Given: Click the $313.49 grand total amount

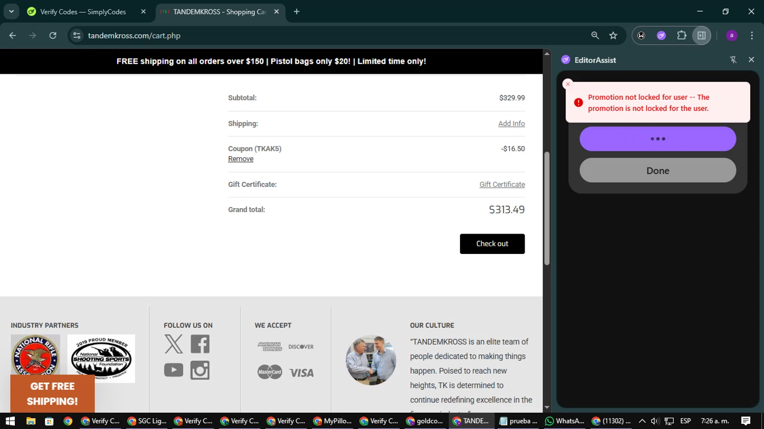Looking at the screenshot, I should (x=507, y=210).
